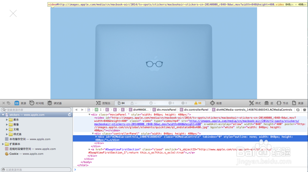Go back with navigation left arrow
Image resolution: width=308 pixels, height=172 pixels.
[76, 110]
